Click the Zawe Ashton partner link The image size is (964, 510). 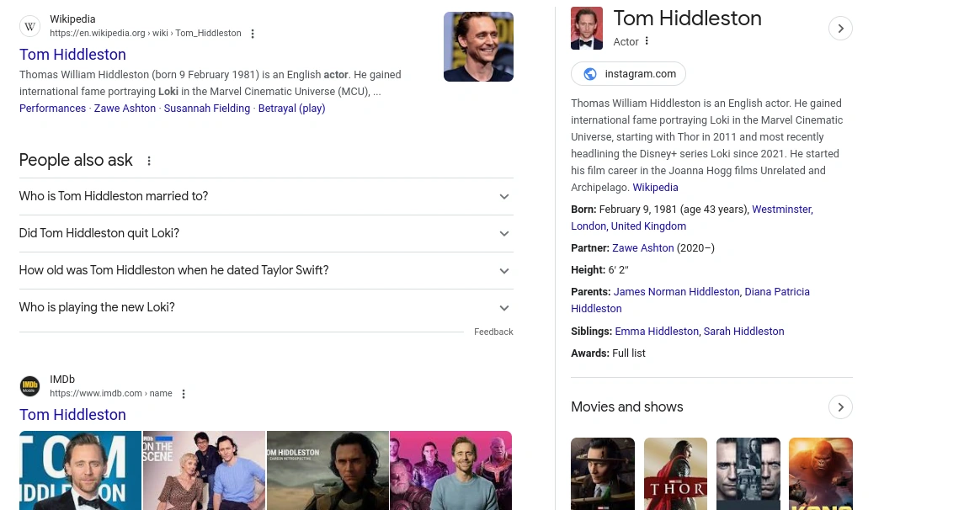pos(642,248)
